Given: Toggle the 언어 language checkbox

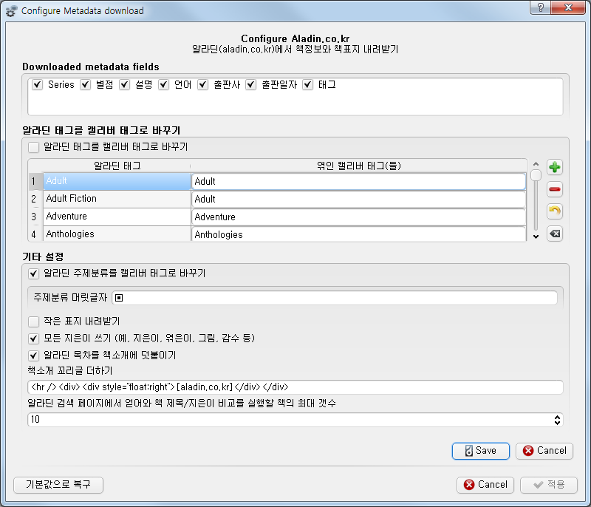Looking at the screenshot, I should coord(163,85).
